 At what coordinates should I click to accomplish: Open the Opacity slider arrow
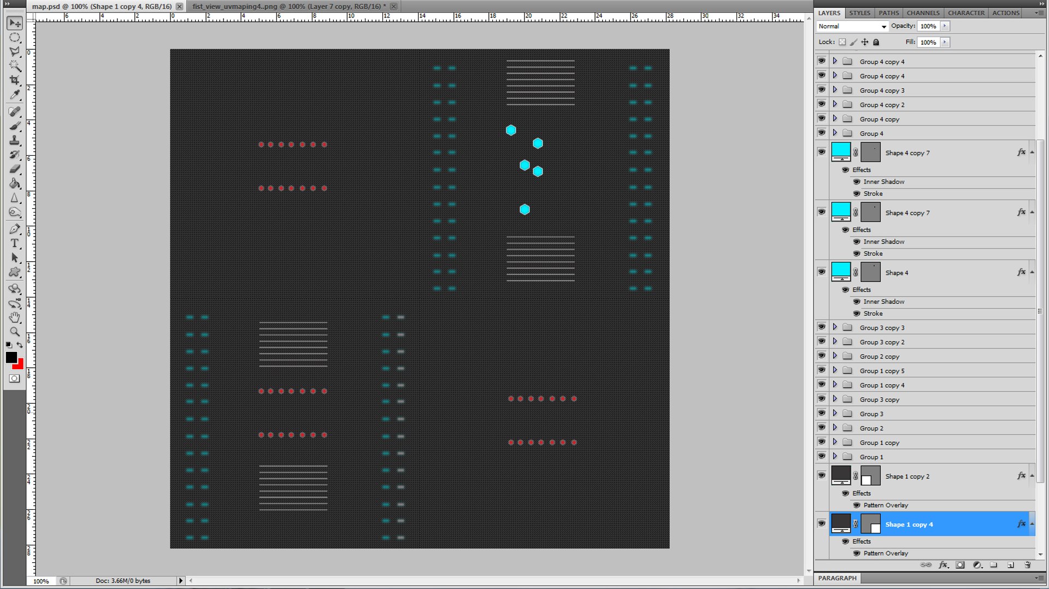click(x=945, y=26)
